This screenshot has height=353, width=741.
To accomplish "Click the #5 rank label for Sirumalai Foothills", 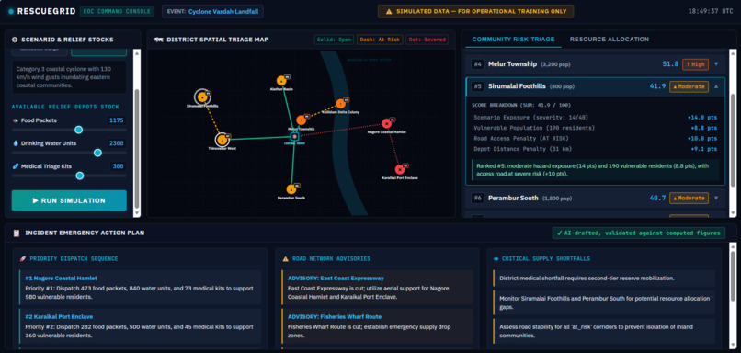I will coord(478,86).
